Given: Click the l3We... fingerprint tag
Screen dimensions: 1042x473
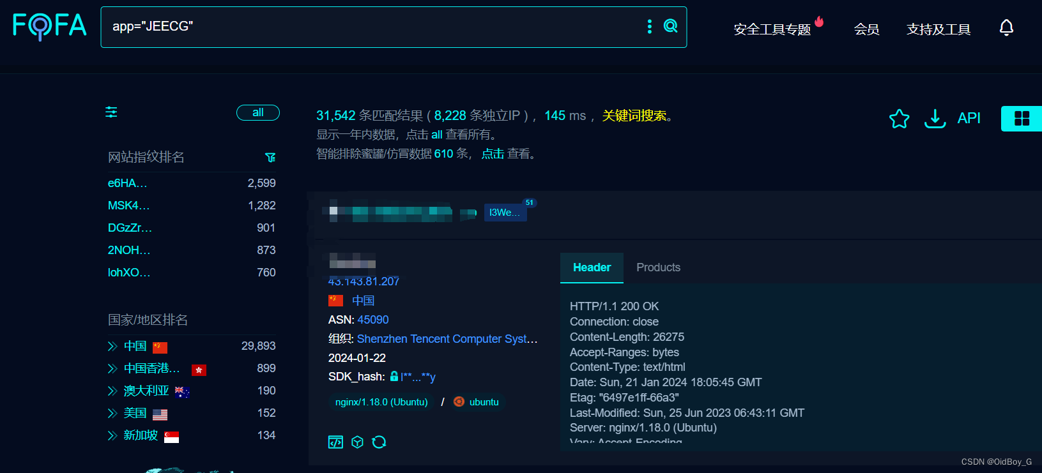Looking at the screenshot, I should [505, 213].
